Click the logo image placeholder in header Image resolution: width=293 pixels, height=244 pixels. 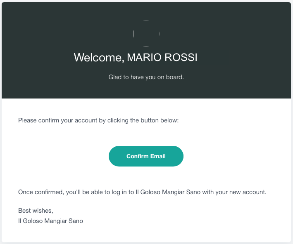pos(146,34)
